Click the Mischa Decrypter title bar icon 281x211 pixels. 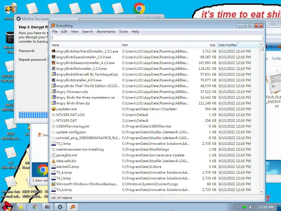(19, 19)
